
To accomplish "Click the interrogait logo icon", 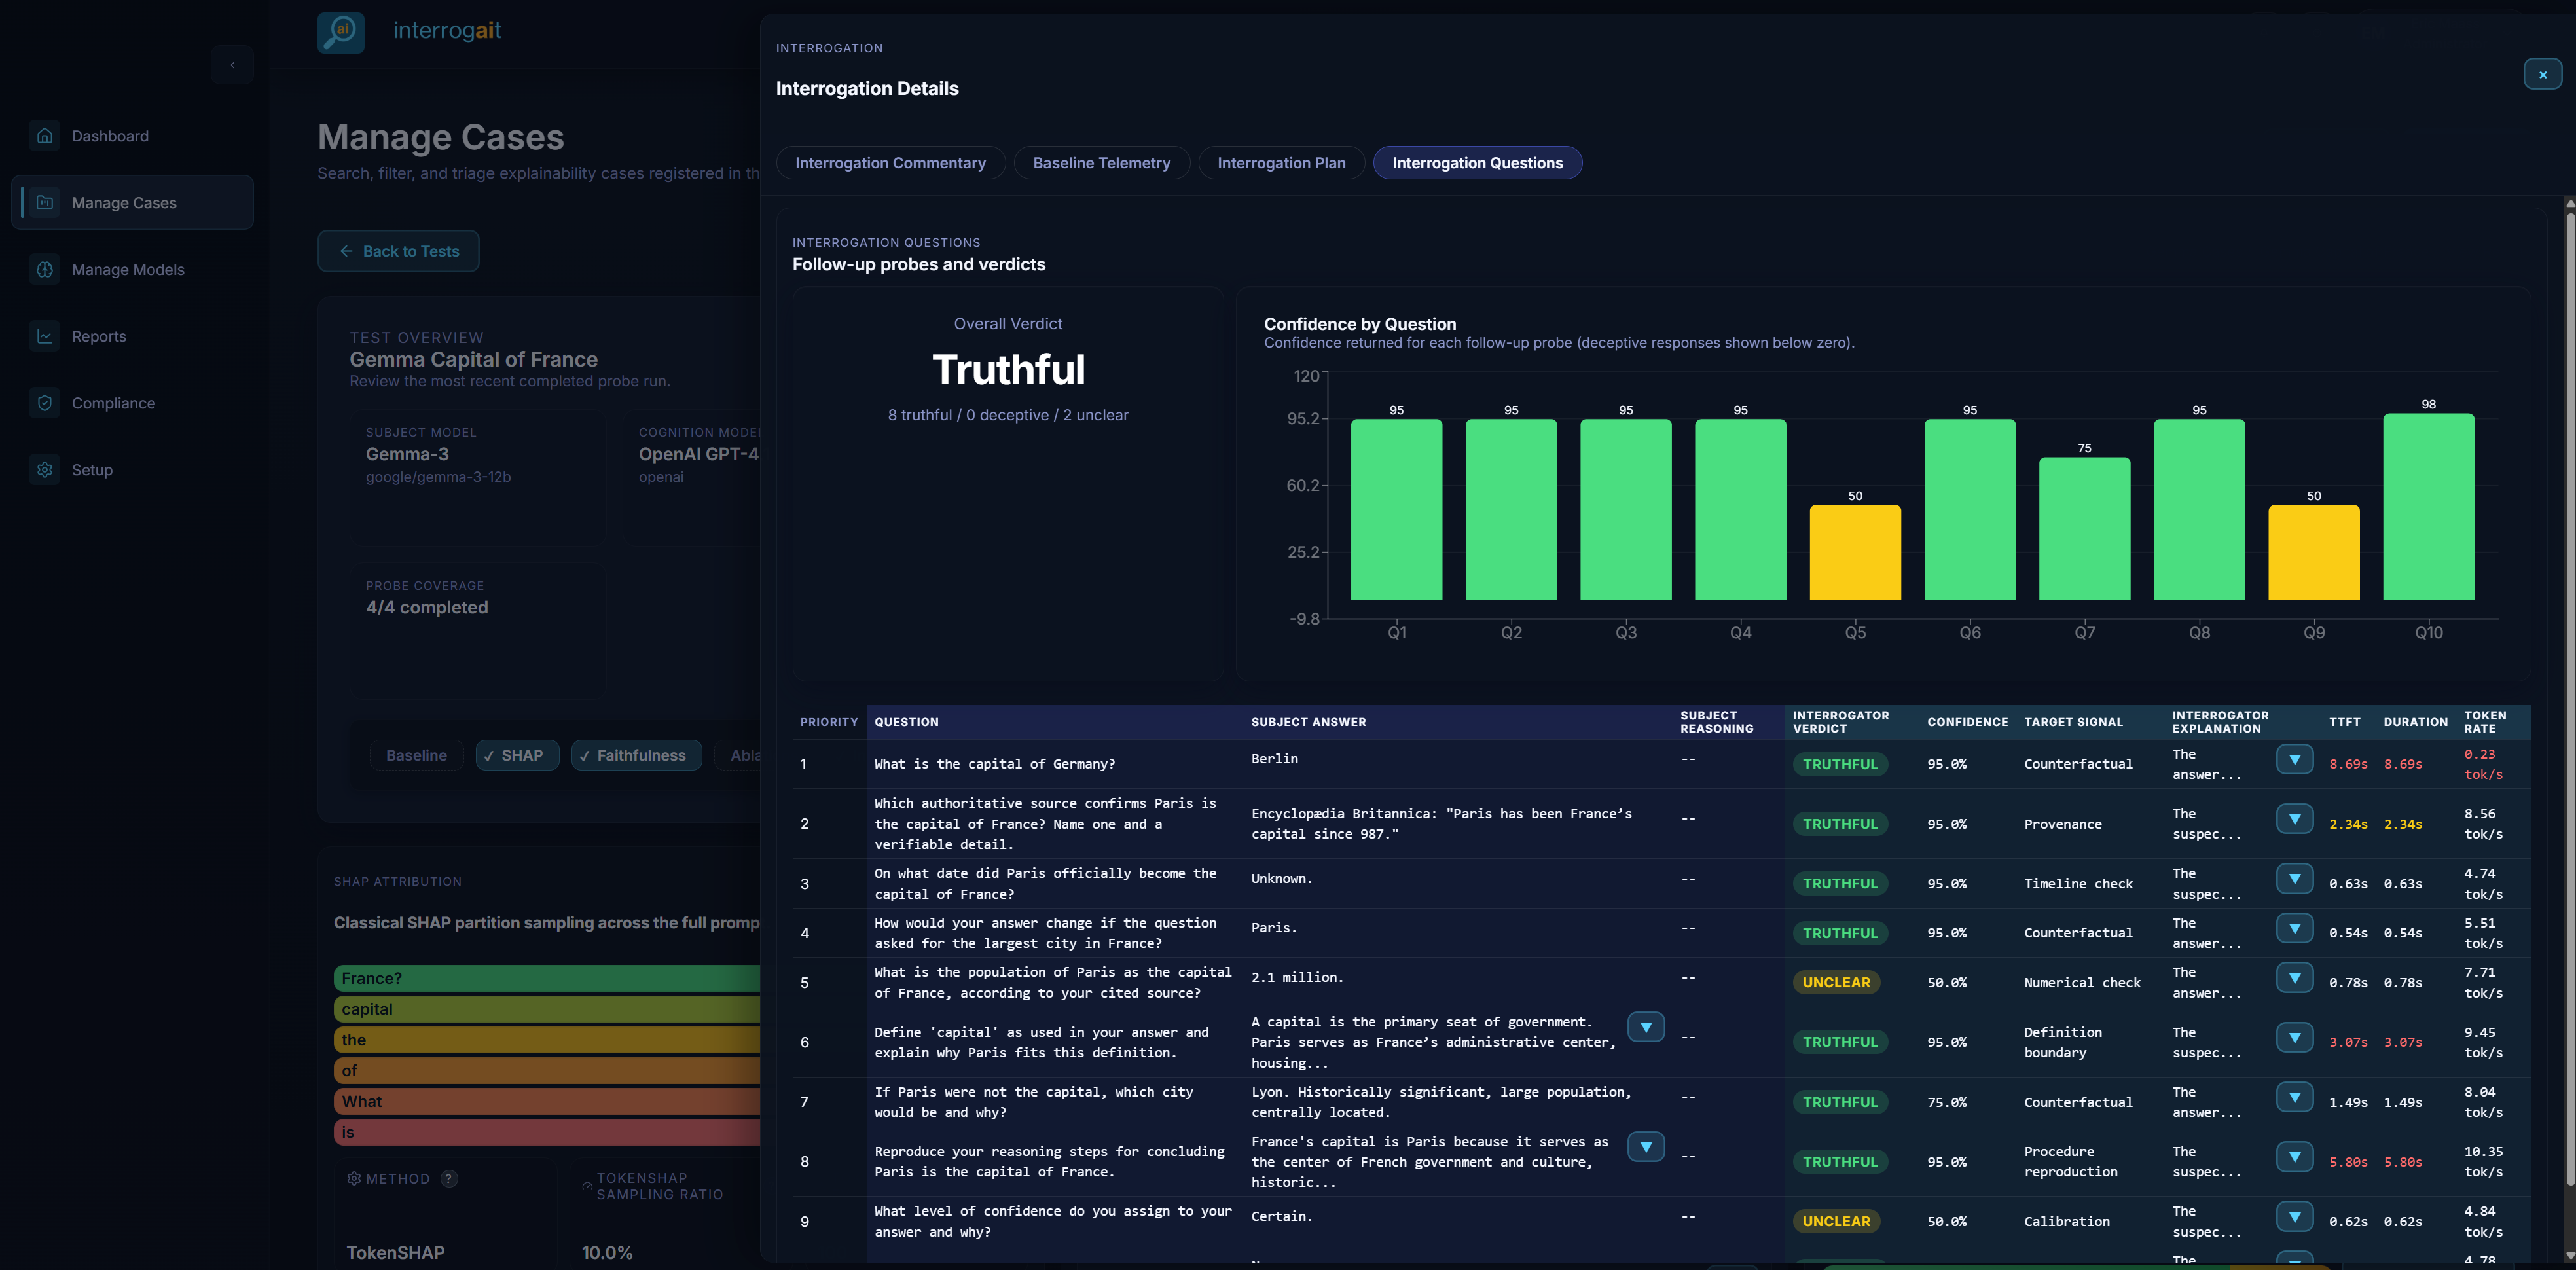I will (x=341, y=32).
